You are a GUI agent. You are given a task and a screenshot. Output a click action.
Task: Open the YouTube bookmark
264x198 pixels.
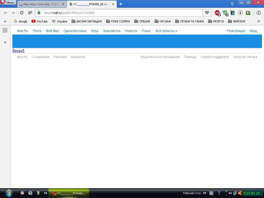(x=39, y=21)
